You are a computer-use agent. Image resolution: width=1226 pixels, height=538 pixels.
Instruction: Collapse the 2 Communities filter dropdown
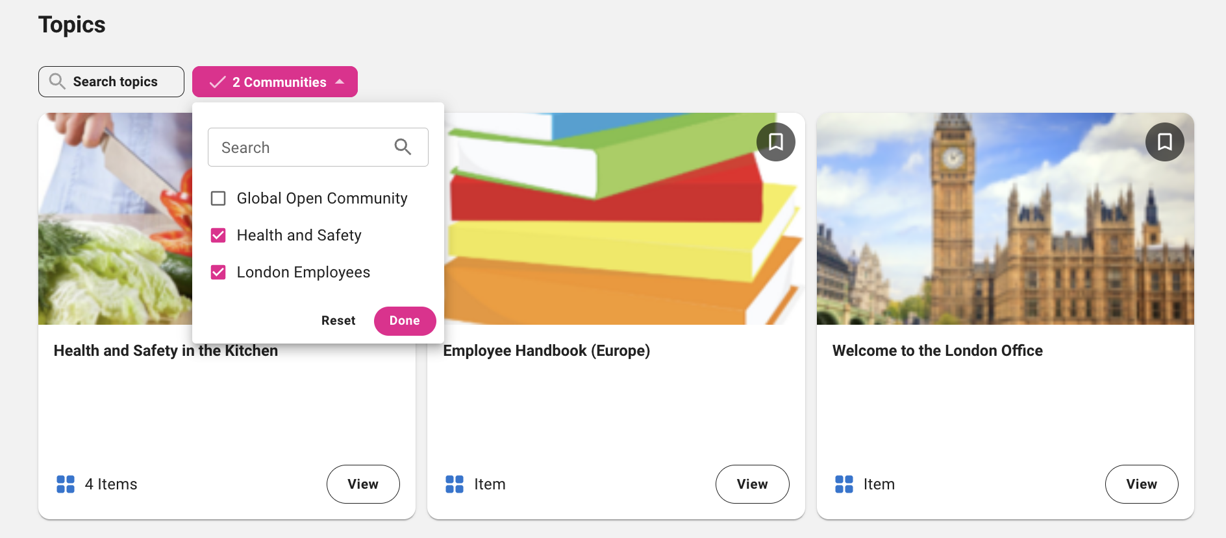coord(275,82)
